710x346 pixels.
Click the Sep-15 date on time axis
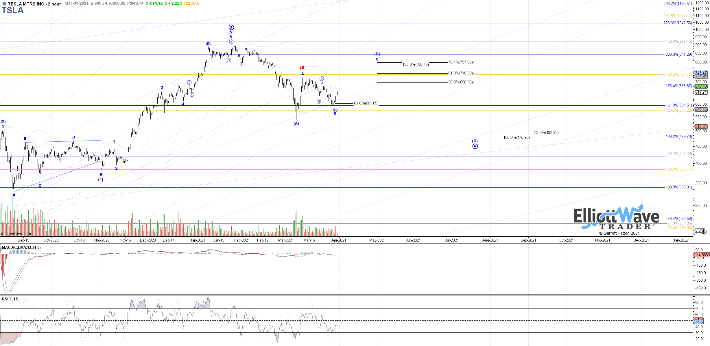[23, 240]
